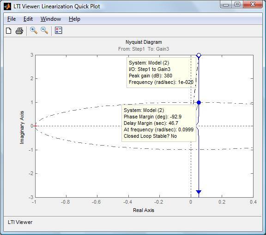
Task: Click the blue Nyquist curve arrowhead
Action: (x=199, y=192)
